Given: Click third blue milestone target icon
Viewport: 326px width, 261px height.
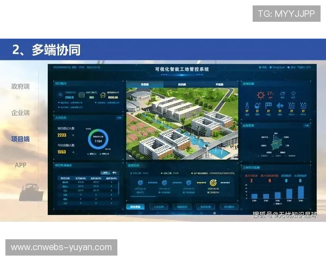Looking at the screenshot, I should tap(189, 183).
